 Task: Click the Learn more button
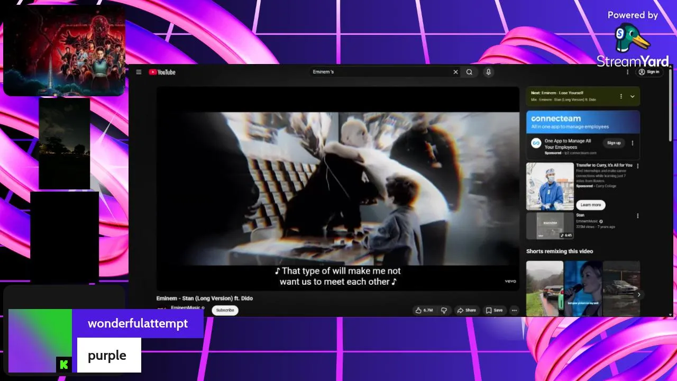590,205
